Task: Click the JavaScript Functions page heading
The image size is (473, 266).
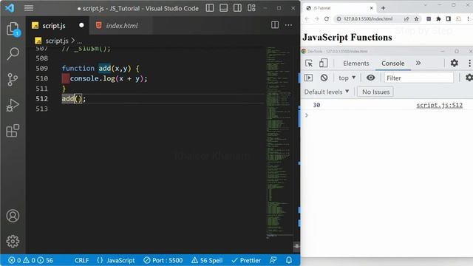Action: point(347,38)
